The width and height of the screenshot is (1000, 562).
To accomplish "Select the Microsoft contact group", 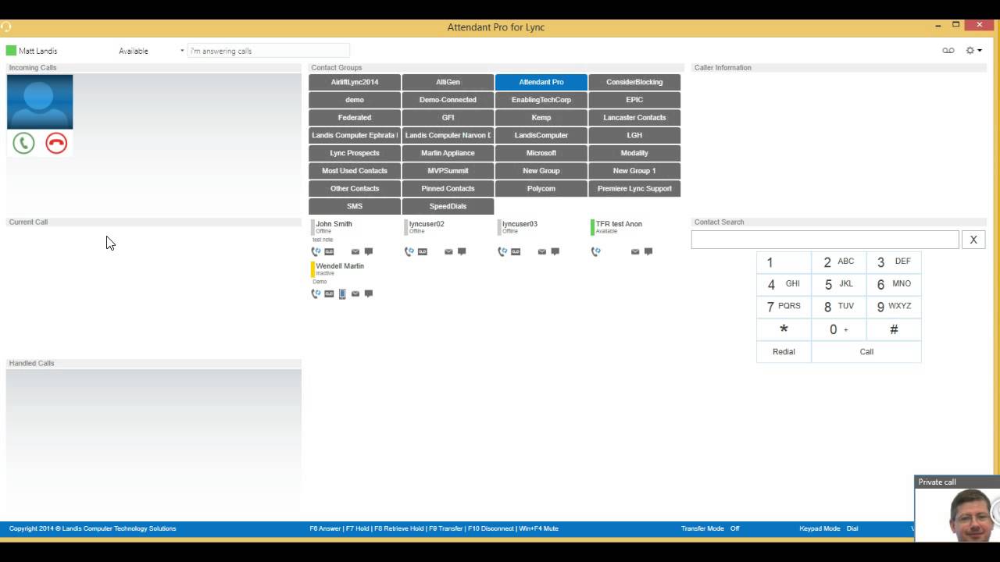I will point(541,153).
